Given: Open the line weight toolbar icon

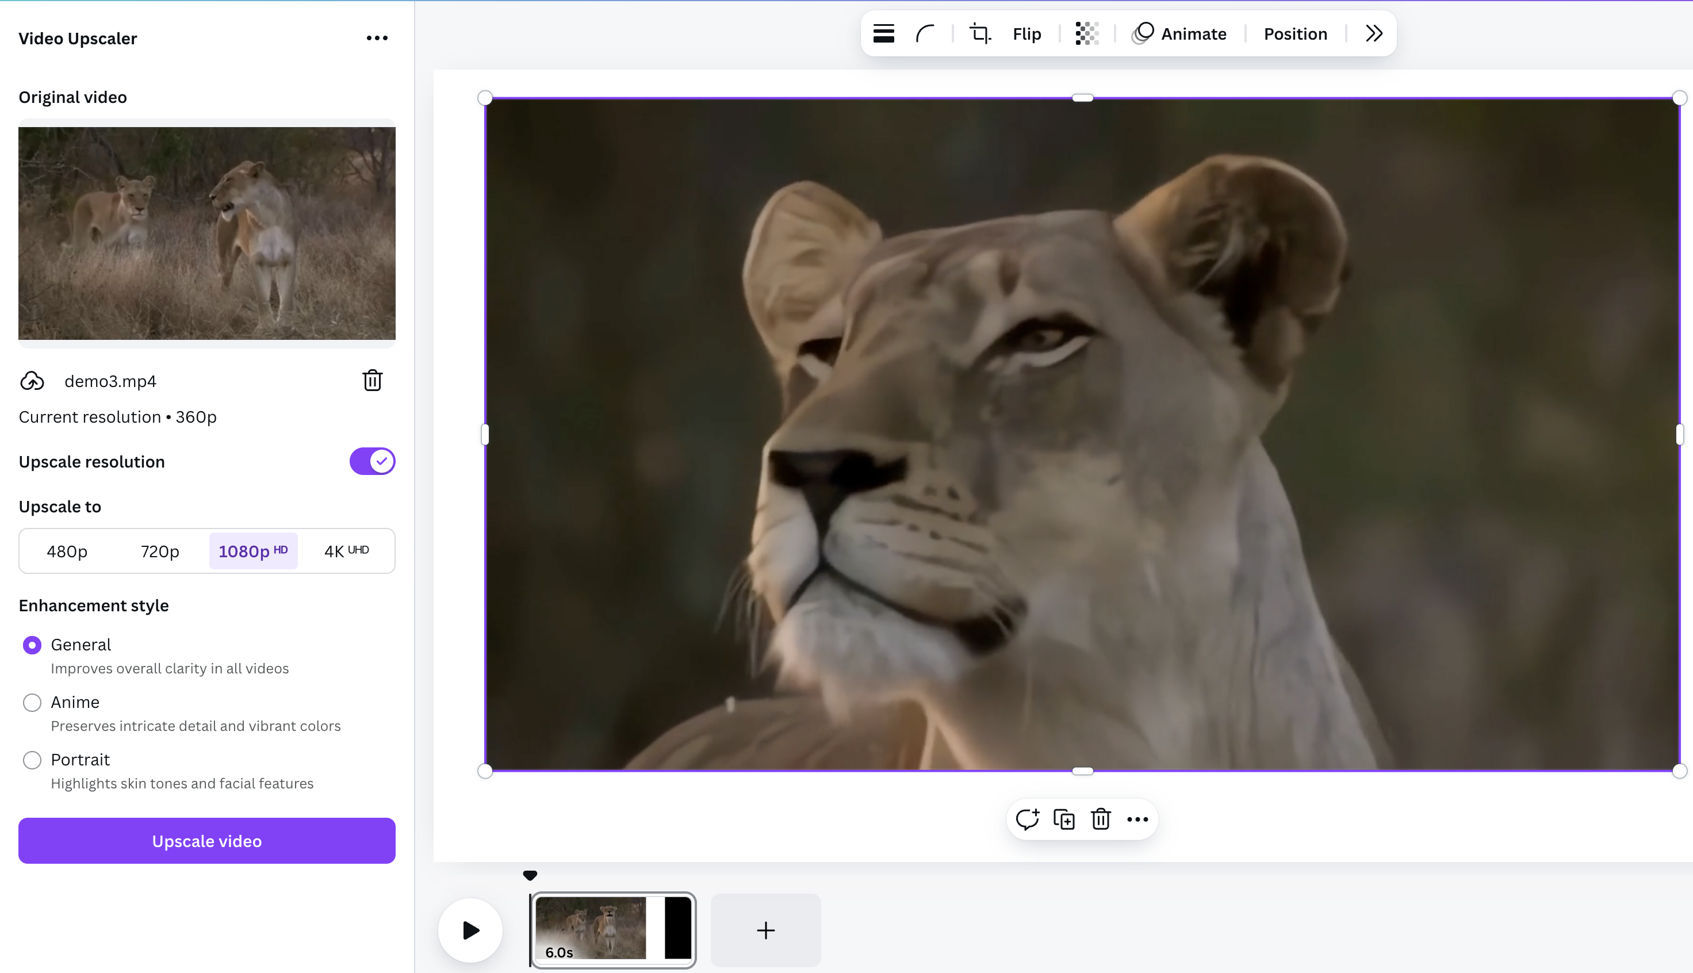Looking at the screenshot, I should [x=883, y=33].
